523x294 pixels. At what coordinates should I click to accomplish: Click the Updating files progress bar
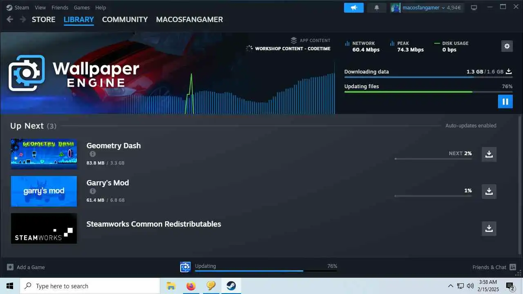[x=428, y=92]
